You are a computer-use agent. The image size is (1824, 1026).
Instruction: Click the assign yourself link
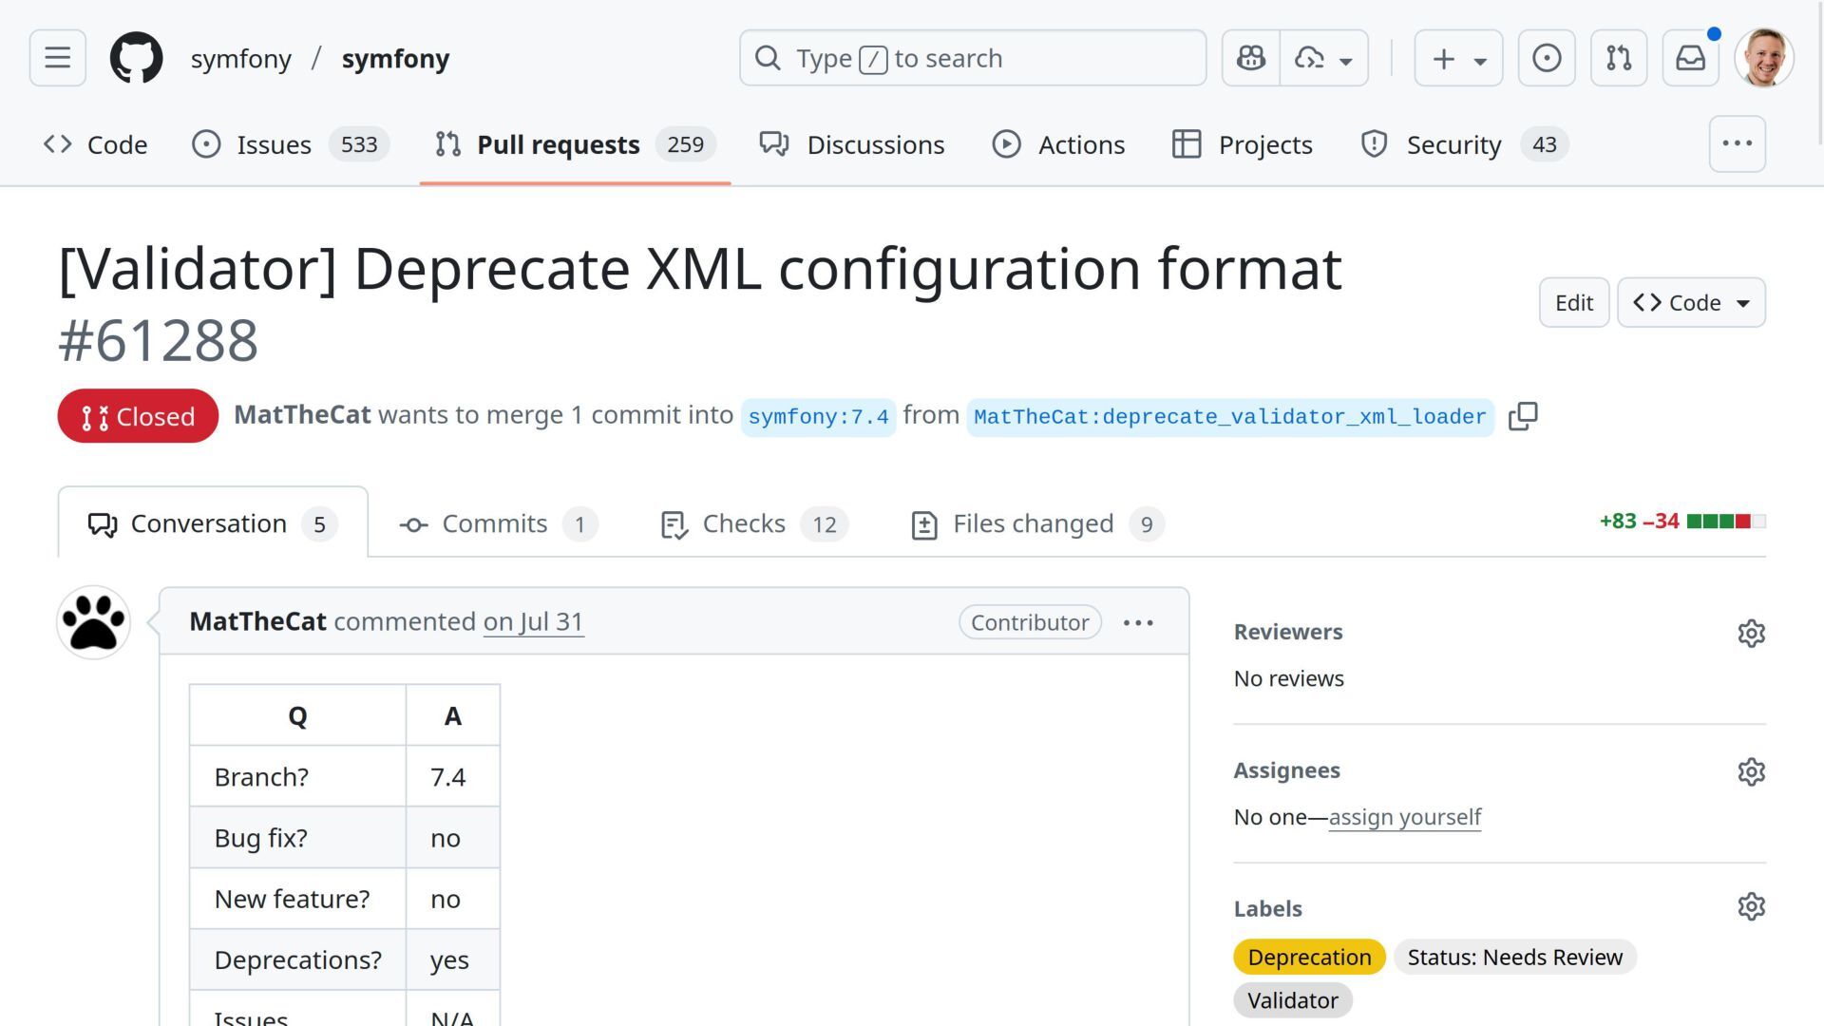pyautogui.click(x=1404, y=817)
